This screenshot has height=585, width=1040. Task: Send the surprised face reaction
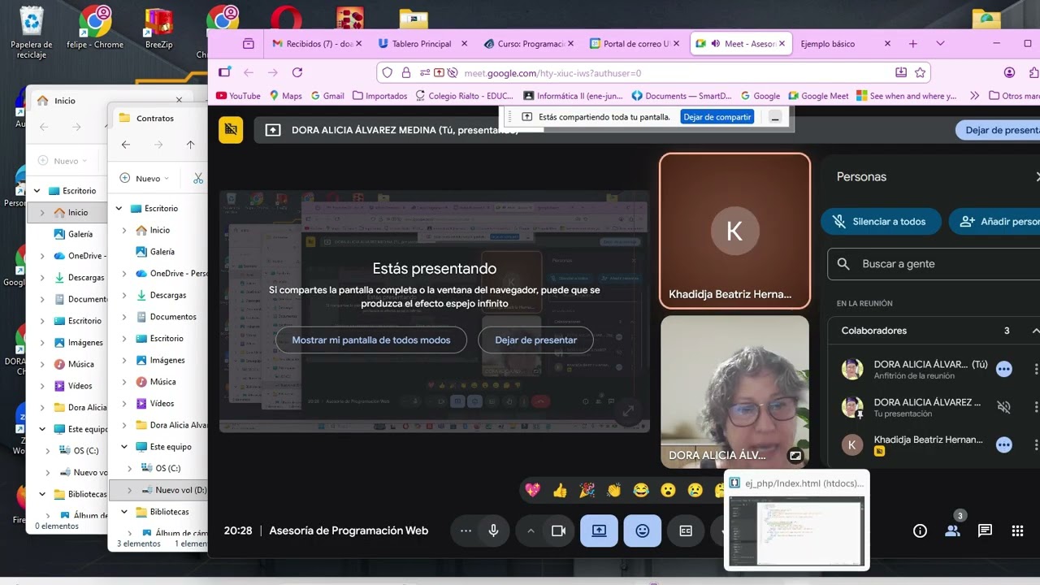(668, 490)
